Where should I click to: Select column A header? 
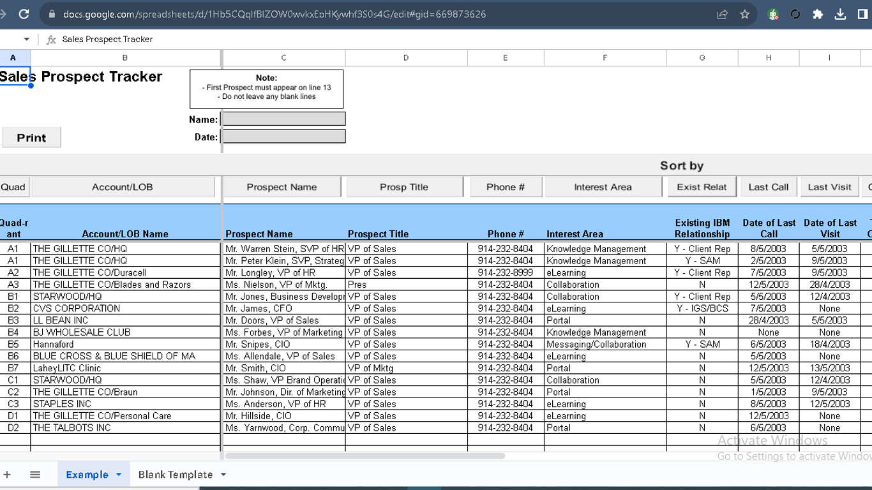click(x=13, y=58)
